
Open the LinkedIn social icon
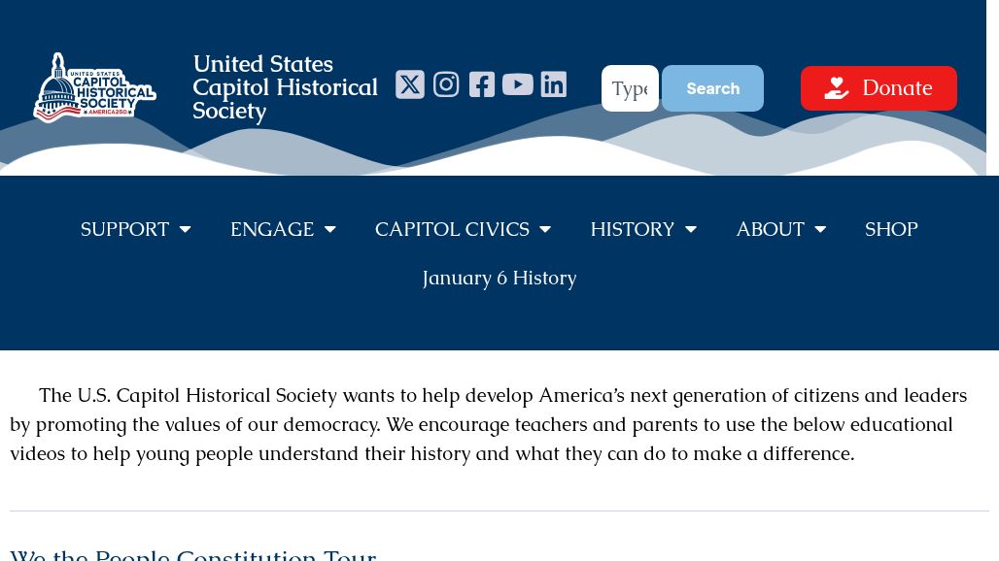(x=554, y=84)
